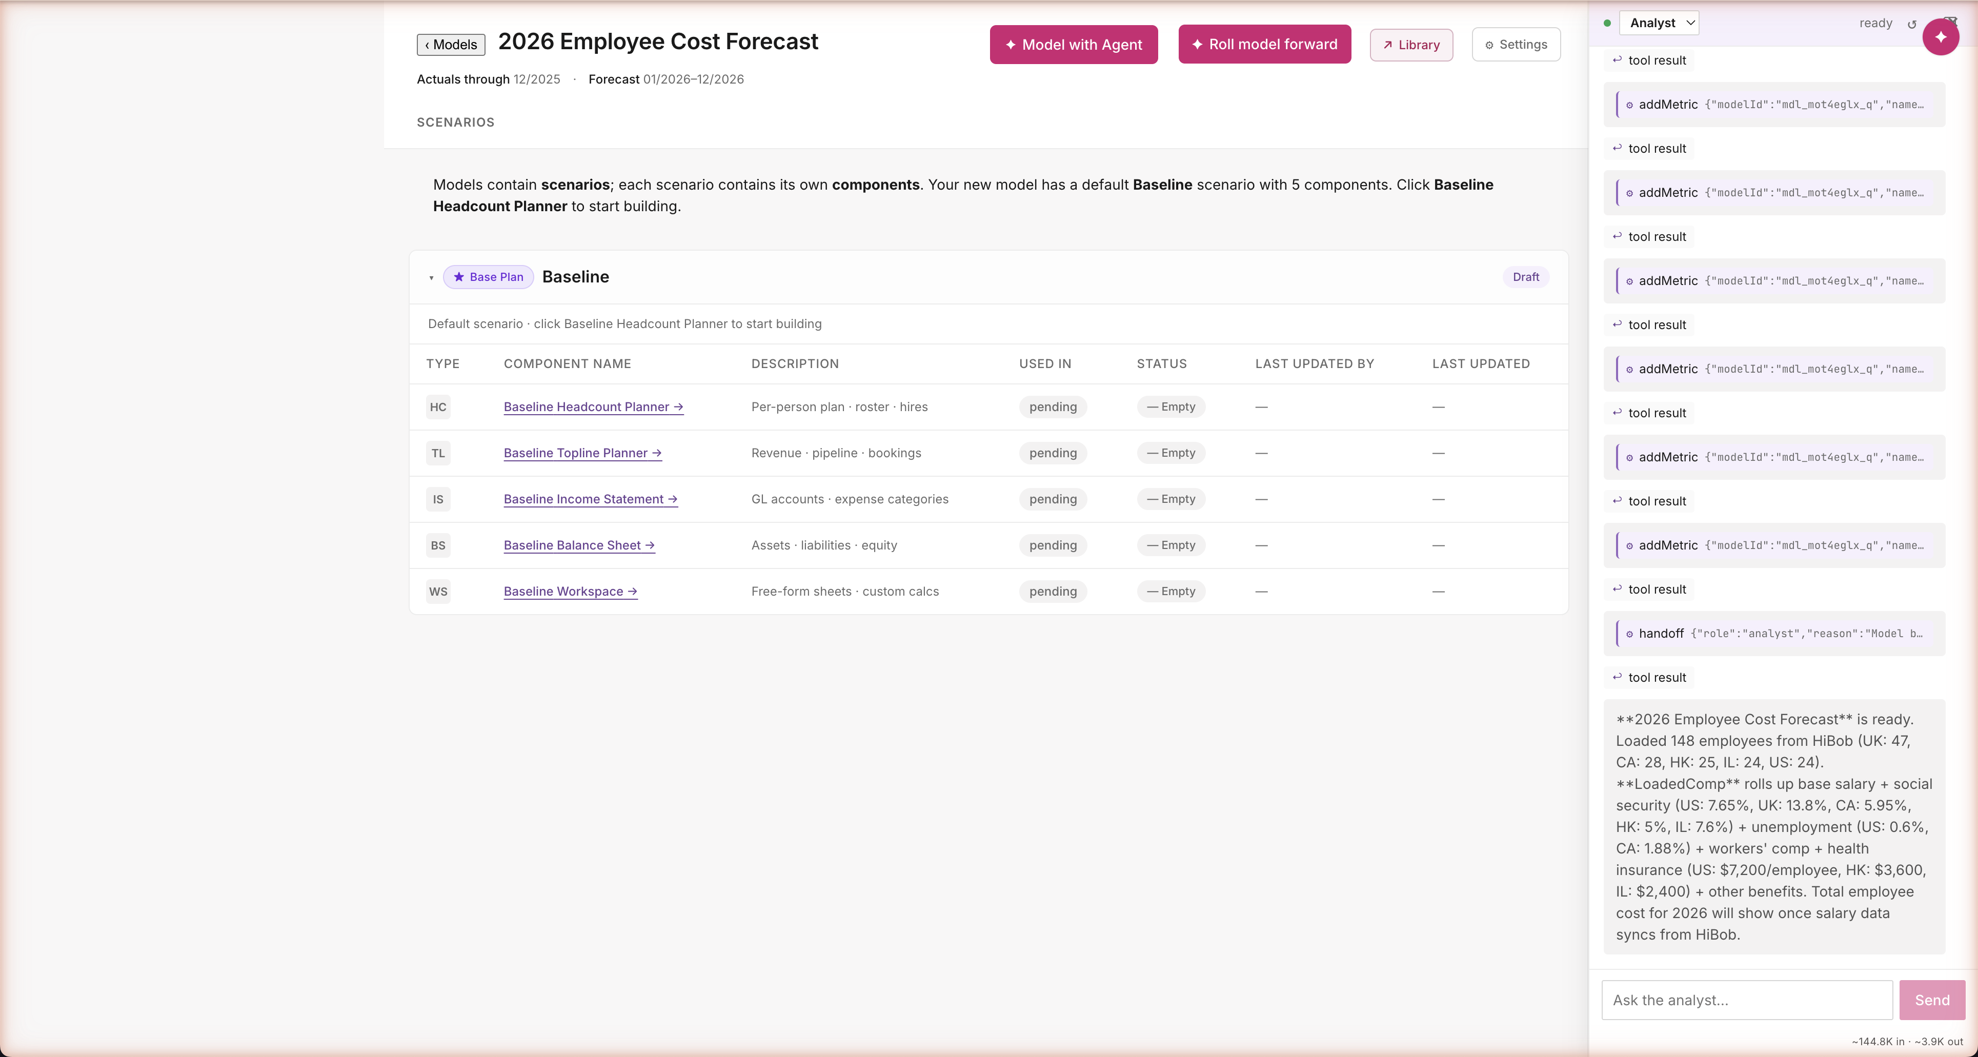Click the Draft status badge
The width and height of the screenshot is (1978, 1057).
click(x=1526, y=277)
